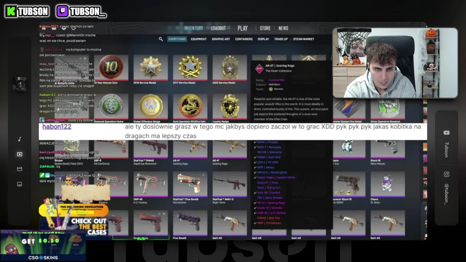Screen dimensions: 466x262
Task: Open the NEWS tab
Action: [283, 28]
